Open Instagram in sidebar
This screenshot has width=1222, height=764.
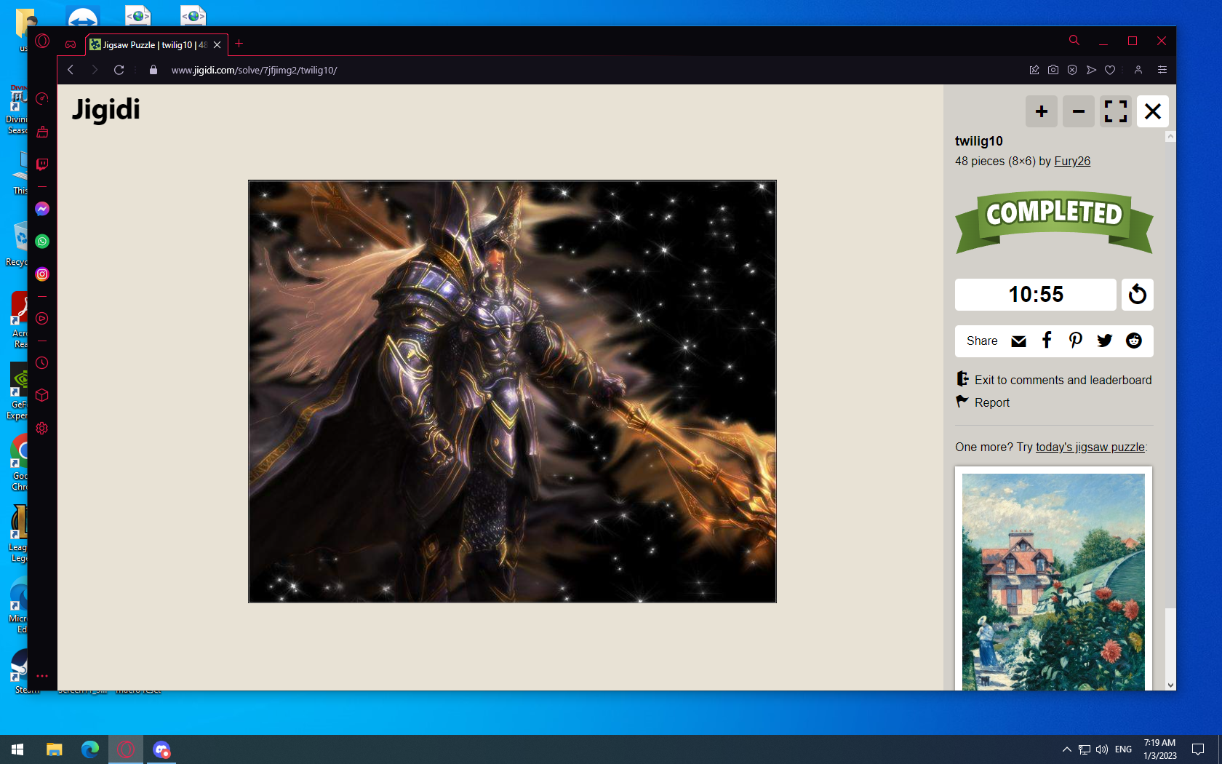tap(42, 274)
